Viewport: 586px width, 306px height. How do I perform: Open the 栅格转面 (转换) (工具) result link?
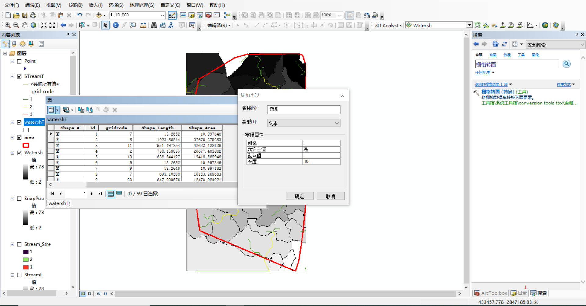tap(505, 92)
